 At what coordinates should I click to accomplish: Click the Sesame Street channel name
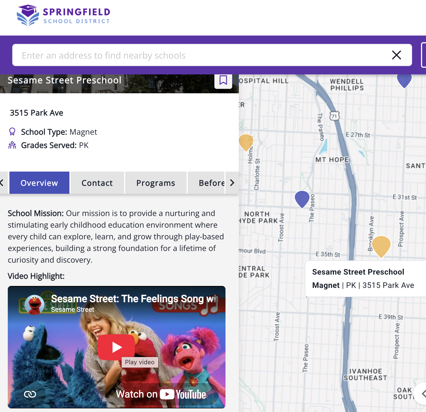click(x=72, y=310)
